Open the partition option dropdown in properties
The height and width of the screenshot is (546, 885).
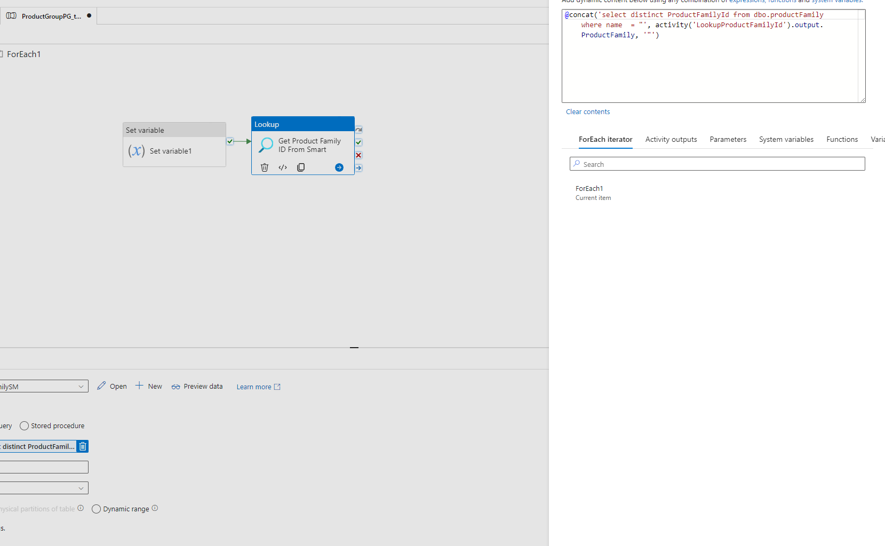[x=81, y=487]
